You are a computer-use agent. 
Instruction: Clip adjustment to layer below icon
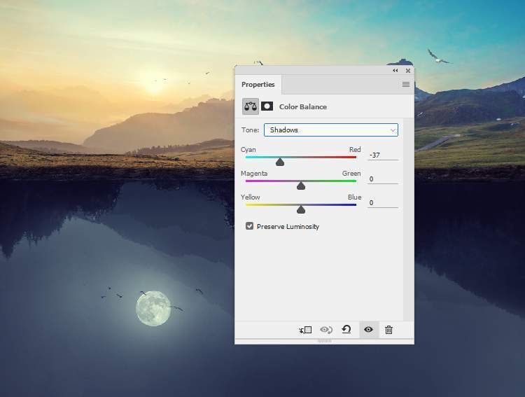pos(305,330)
